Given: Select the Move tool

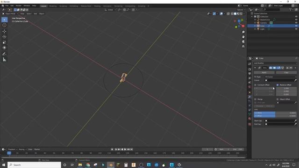Looking at the screenshot, I should click(x=4, y=31).
